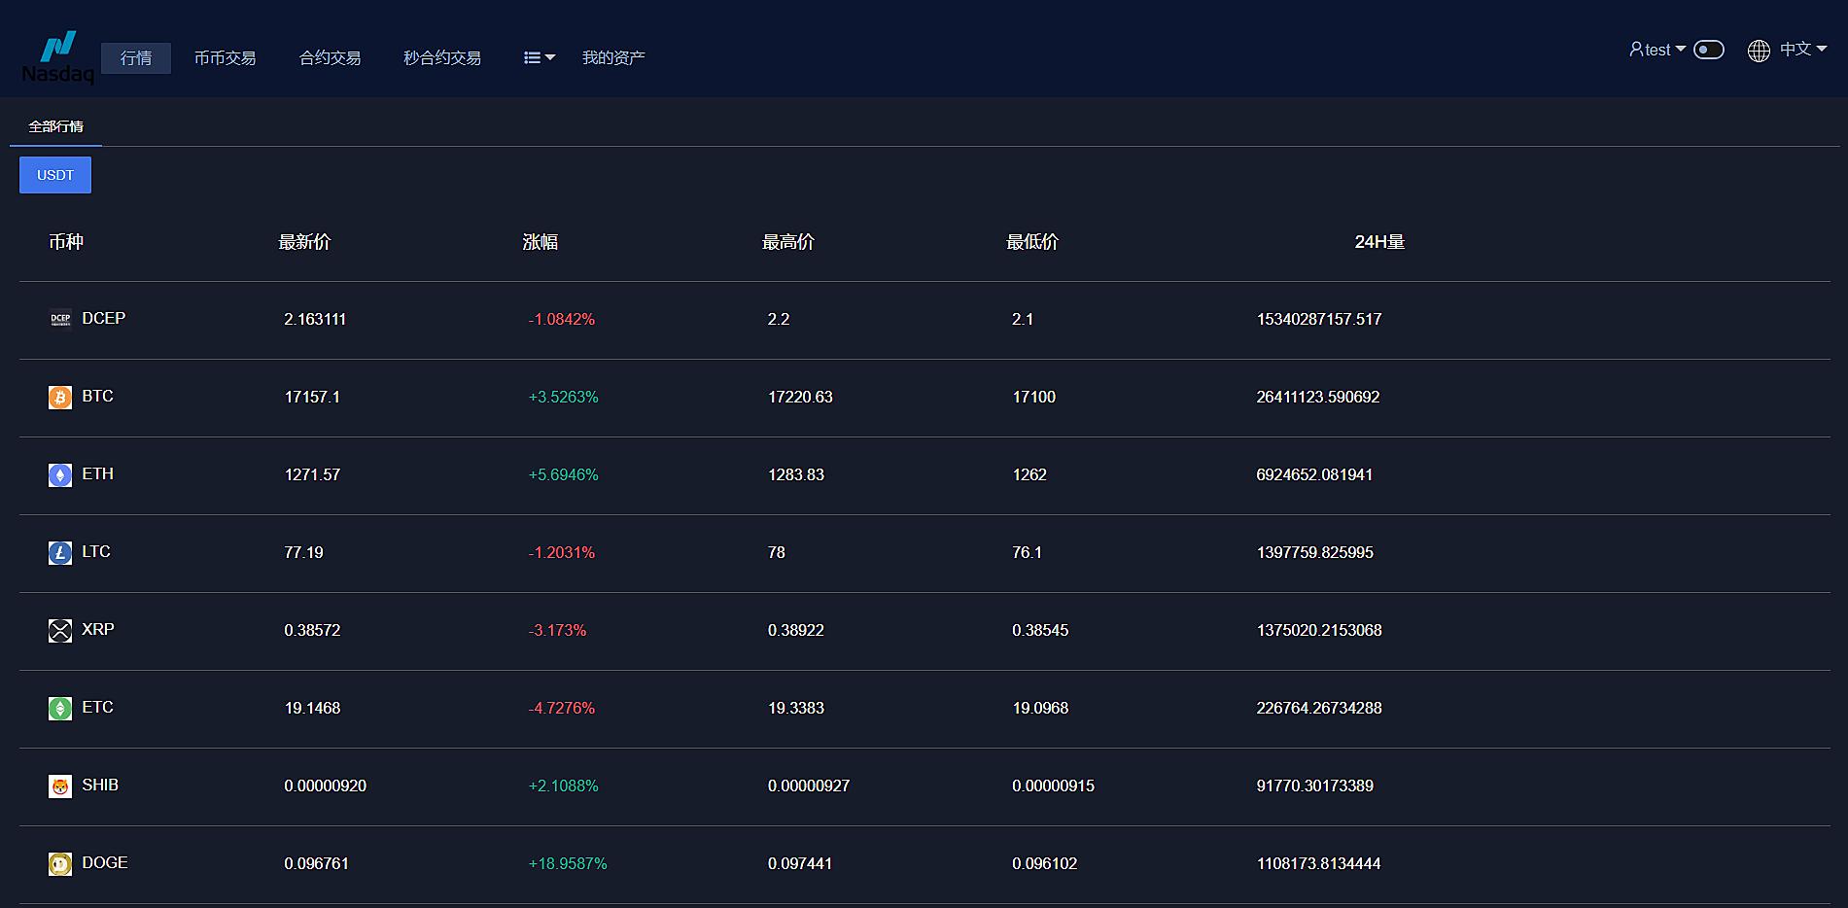The width and height of the screenshot is (1848, 908).
Task: Click the Nasdaq logo
Action: (58, 56)
